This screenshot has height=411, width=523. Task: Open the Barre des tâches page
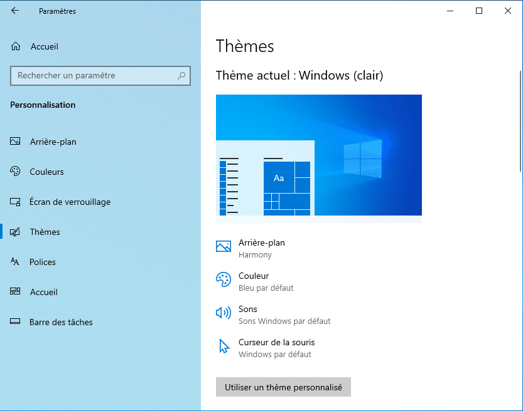[61, 322]
